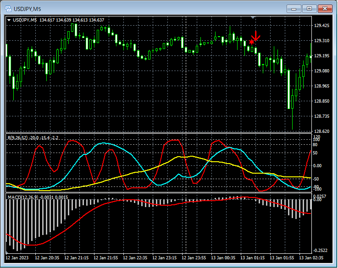Click the USDJPY chart window icon
338x268 pixels.
[8, 8]
